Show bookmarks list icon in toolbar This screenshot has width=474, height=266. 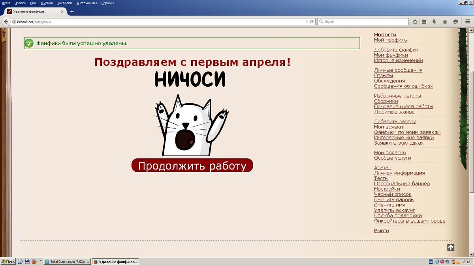click(424, 22)
